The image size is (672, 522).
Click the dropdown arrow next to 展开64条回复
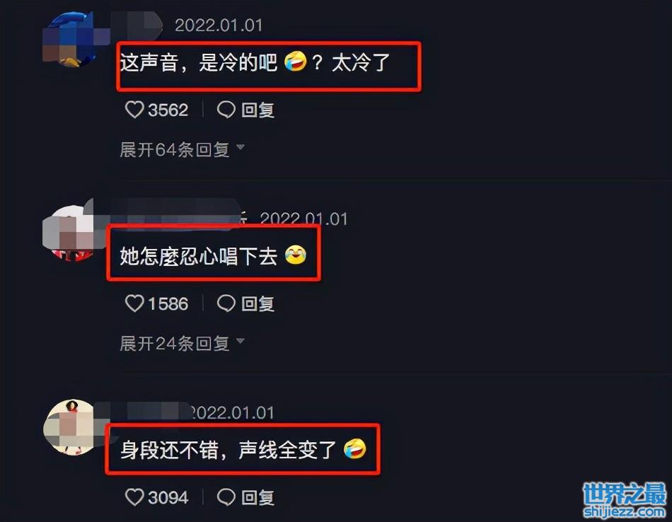(241, 147)
